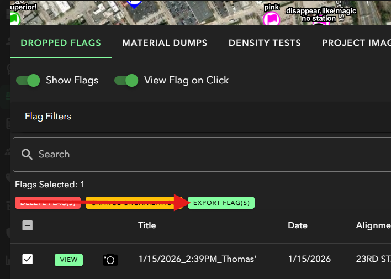Click the green flag marker on the map

(14, 20)
